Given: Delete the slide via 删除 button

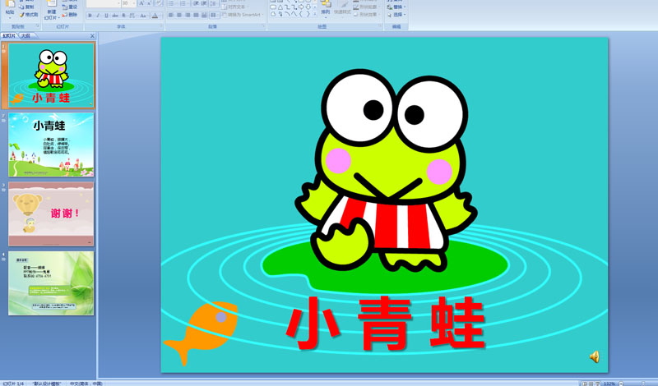Looking at the screenshot, I should (70, 15).
